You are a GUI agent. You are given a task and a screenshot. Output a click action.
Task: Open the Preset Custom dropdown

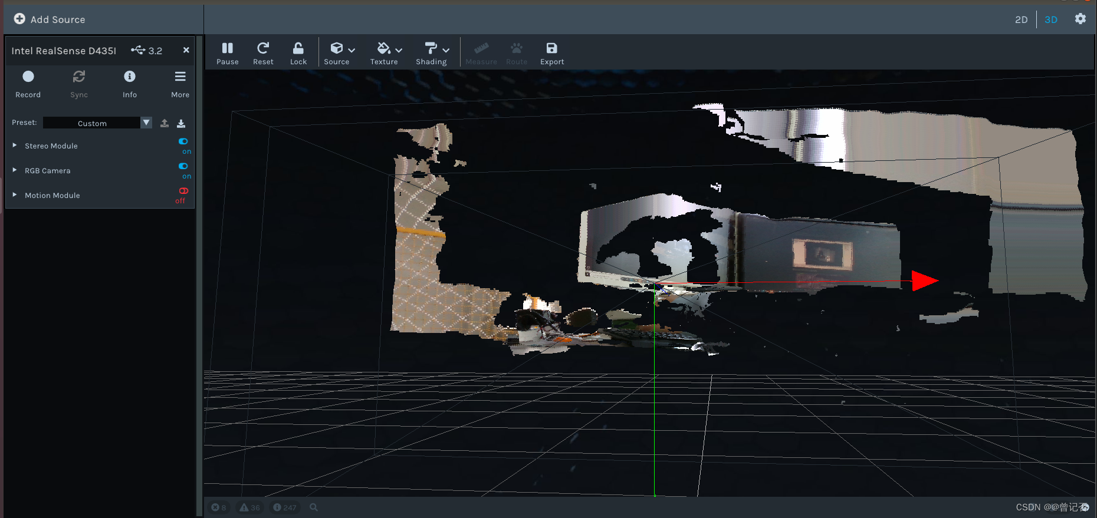coord(98,123)
